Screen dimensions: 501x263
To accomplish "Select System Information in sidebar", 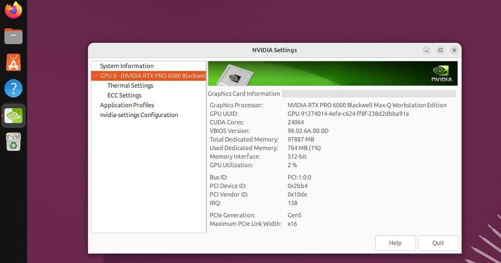I will coord(127,66).
